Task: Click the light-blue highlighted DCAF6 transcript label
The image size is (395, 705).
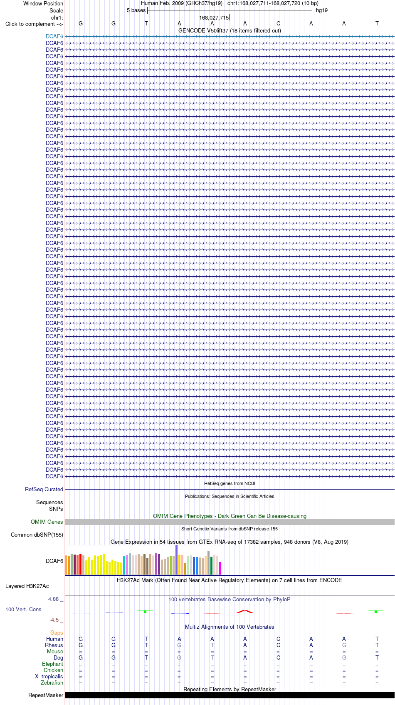Action: pos(54,36)
